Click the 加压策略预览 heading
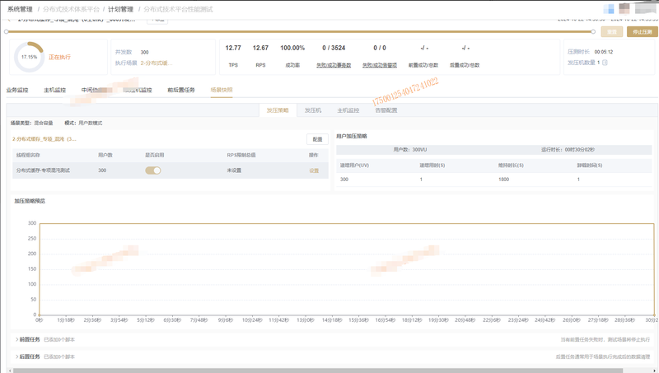Screen dimensions: 659x373 pyautogui.click(x=30, y=201)
